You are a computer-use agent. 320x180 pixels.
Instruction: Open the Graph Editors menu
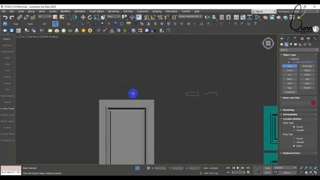(96, 11)
